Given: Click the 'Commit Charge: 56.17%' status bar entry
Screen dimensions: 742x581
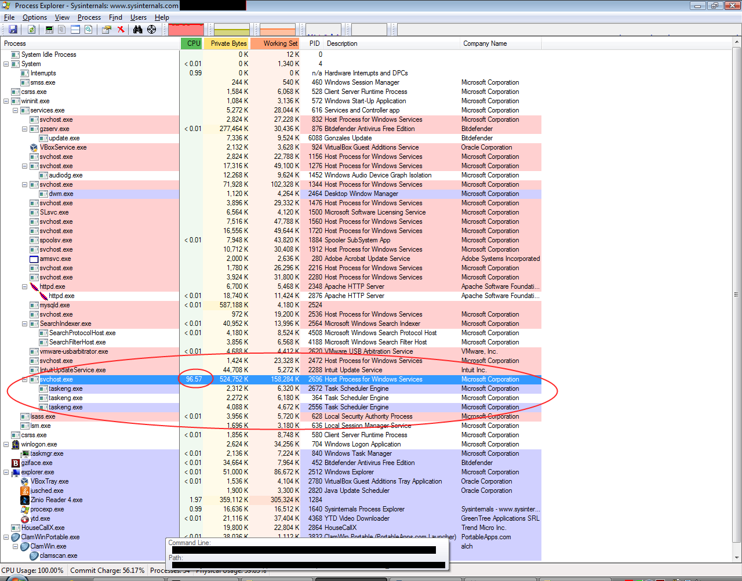Looking at the screenshot, I should 107,571.
